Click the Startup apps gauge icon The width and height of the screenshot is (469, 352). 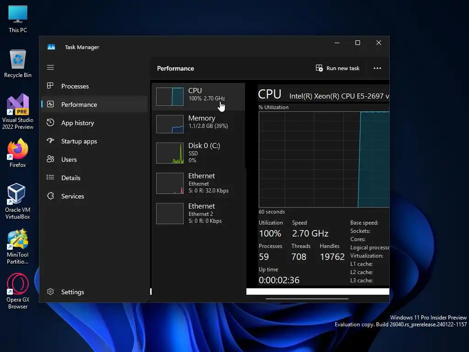point(50,141)
